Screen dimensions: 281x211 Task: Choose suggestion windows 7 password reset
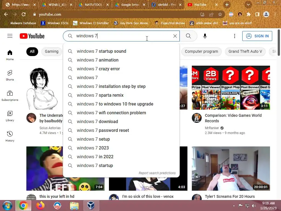121,131
